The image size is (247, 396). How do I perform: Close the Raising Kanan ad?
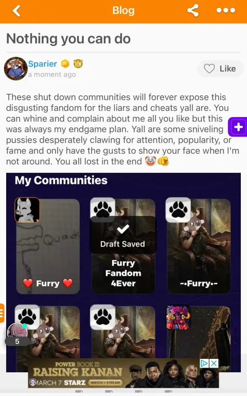click(214, 364)
